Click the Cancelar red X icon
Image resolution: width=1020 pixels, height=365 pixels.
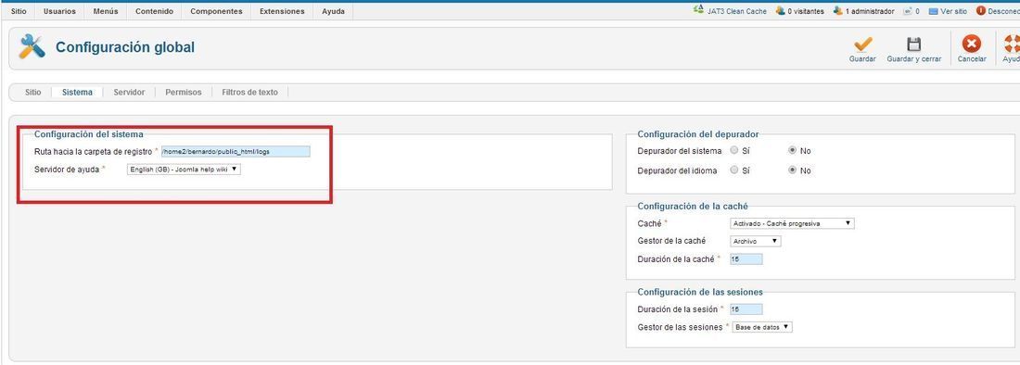(971, 44)
